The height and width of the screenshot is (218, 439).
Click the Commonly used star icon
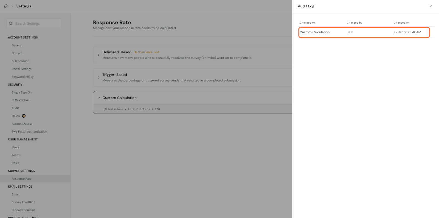[136, 52]
